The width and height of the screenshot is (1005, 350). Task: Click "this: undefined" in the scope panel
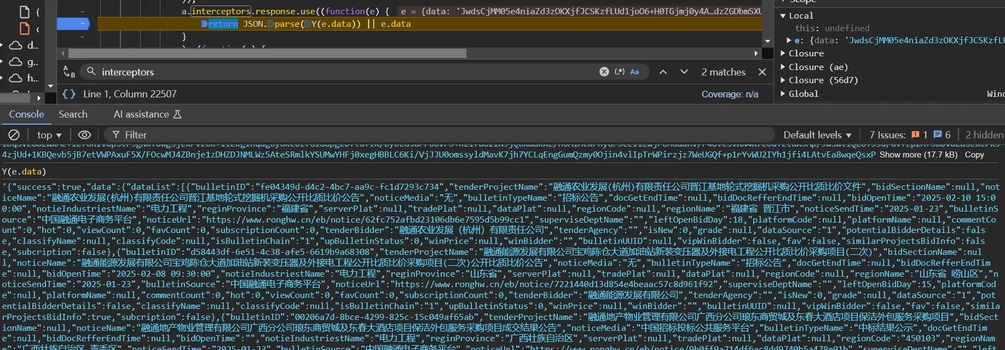pos(832,28)
